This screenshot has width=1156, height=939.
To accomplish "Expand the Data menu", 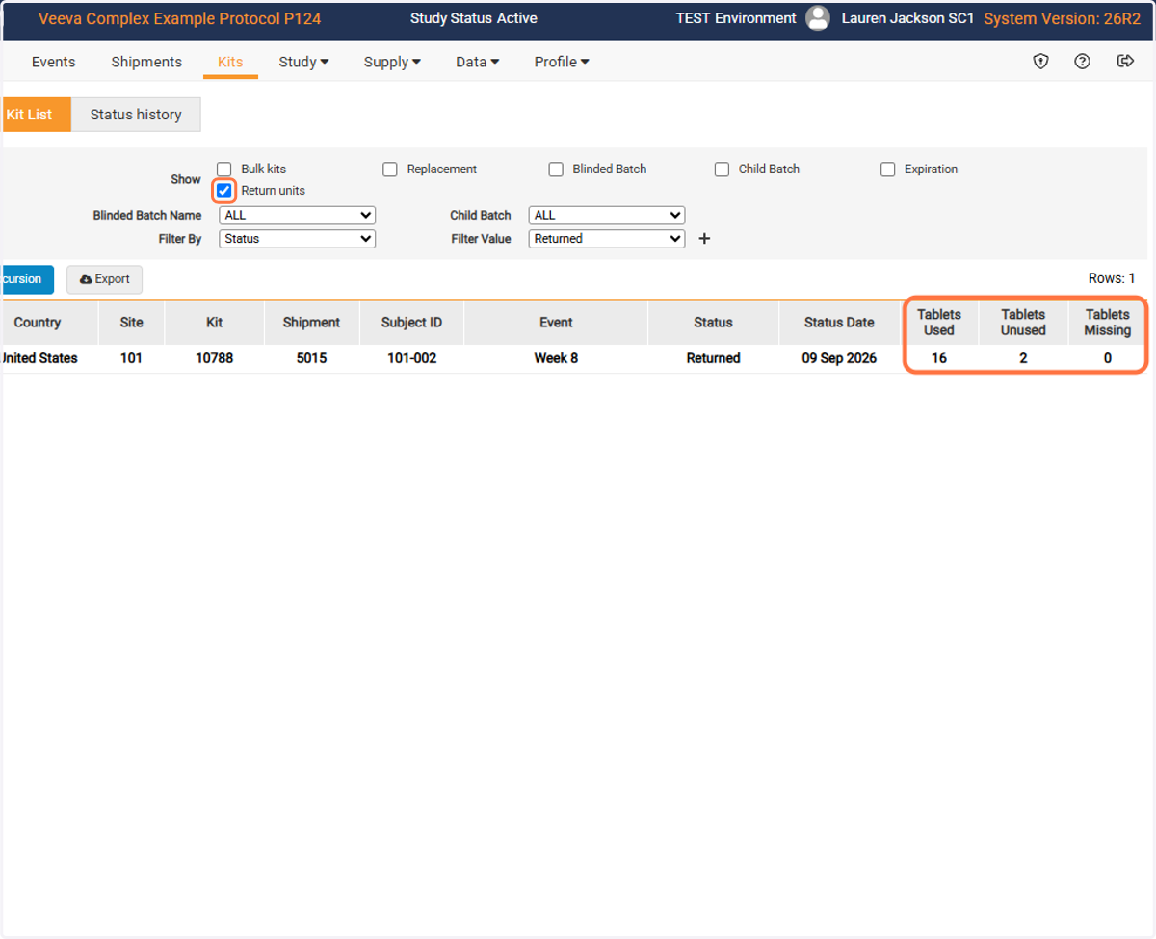I will coord(478,62).
